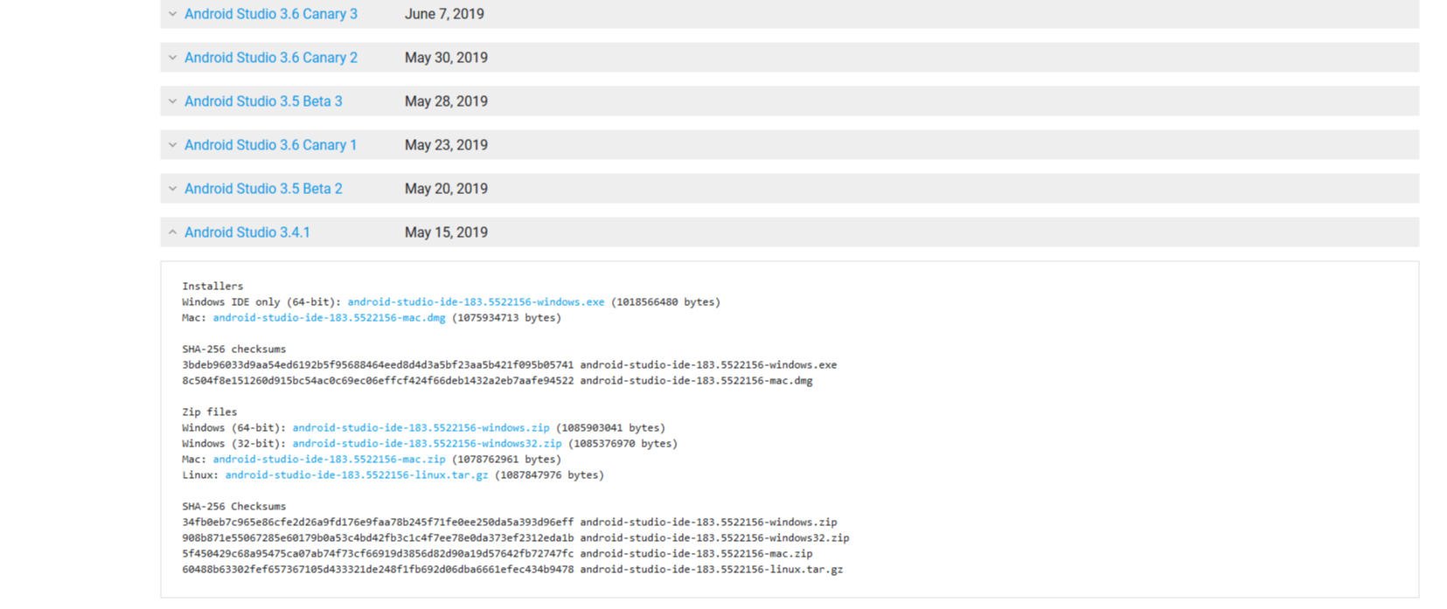The image size is (1447, 609).
Task: Download the linux.tar.gz archive
Action: 357,475
